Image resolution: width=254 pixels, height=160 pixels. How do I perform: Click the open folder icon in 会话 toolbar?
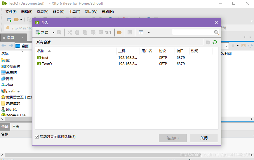pyautogui.click(x=119, y=33)
